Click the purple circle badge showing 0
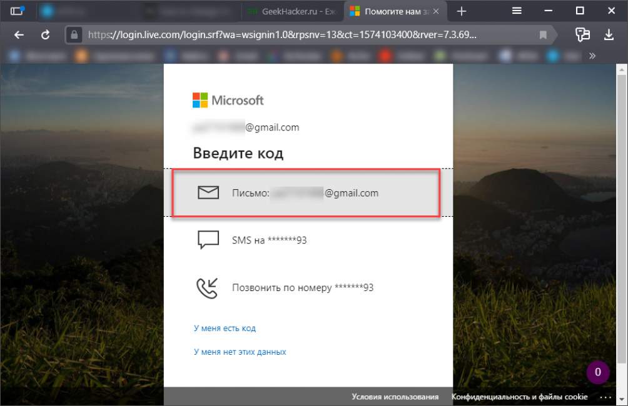The width and height of the screenshot is (628, 406). pyautogui.click(x=597, y=372)
